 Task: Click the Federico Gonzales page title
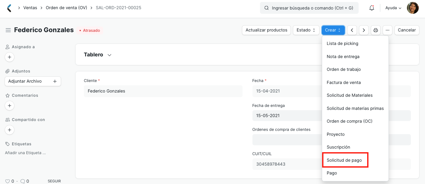tap(44, 30)
